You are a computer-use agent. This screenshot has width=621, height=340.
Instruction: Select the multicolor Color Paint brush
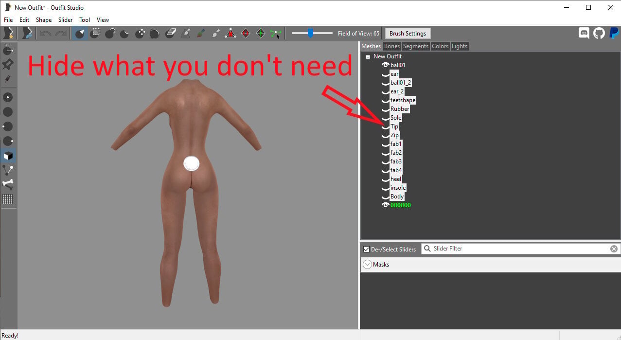click(200, 34)
